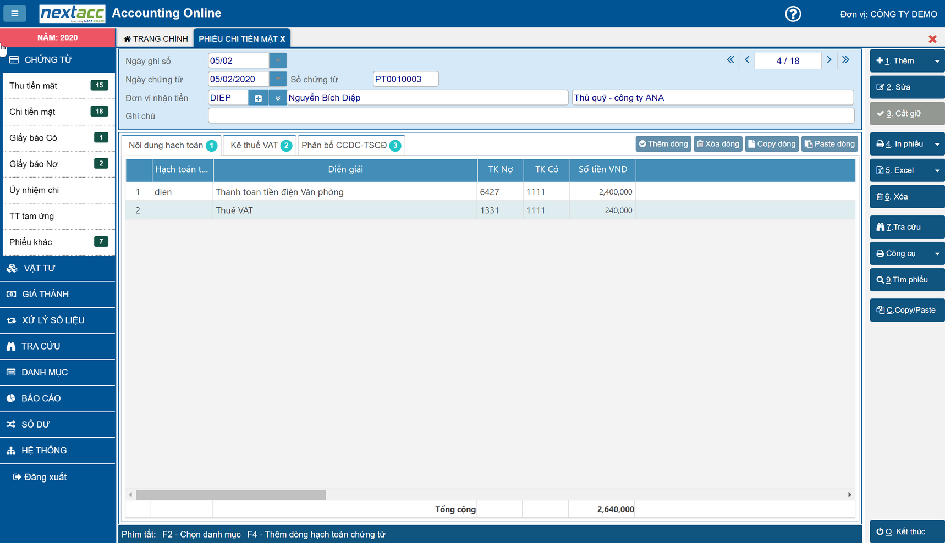The height and width of the screenshot is (543, 945).
Task: Open the TRANG CHÍNH home tab
Action: [x=156, y=38]
